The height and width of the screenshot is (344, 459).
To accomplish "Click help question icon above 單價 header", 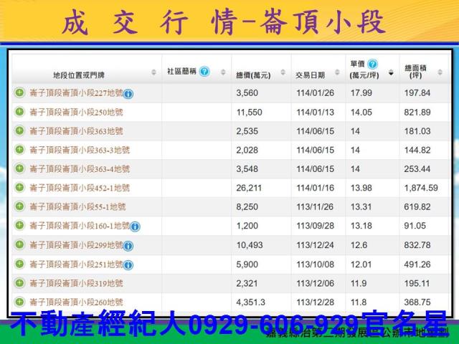I will [372, 64].
